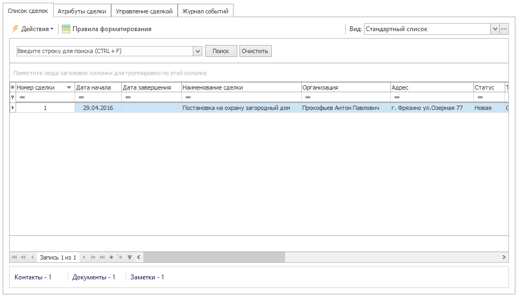
Task: Go to first record navigator icon
Action: tap(14, 257)
